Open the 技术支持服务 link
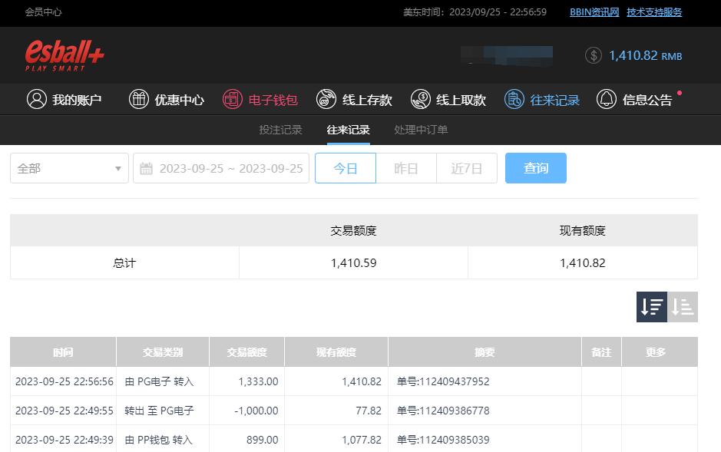 tap(654, 12)
